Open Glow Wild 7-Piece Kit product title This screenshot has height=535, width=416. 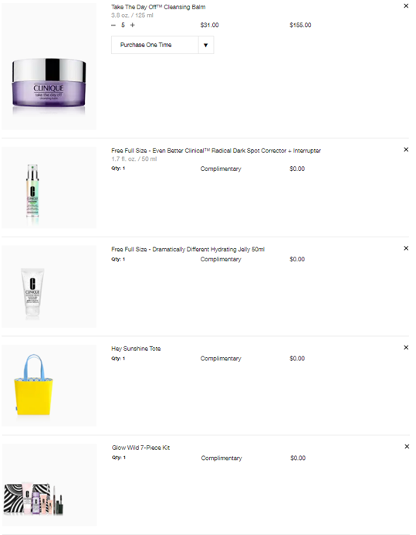[140, 448]
